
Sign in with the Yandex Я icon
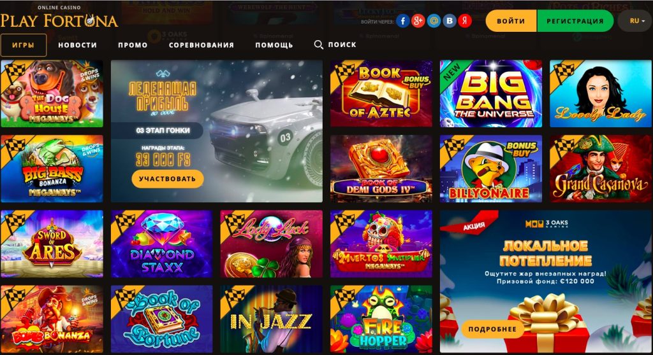[x=465, y=21]
